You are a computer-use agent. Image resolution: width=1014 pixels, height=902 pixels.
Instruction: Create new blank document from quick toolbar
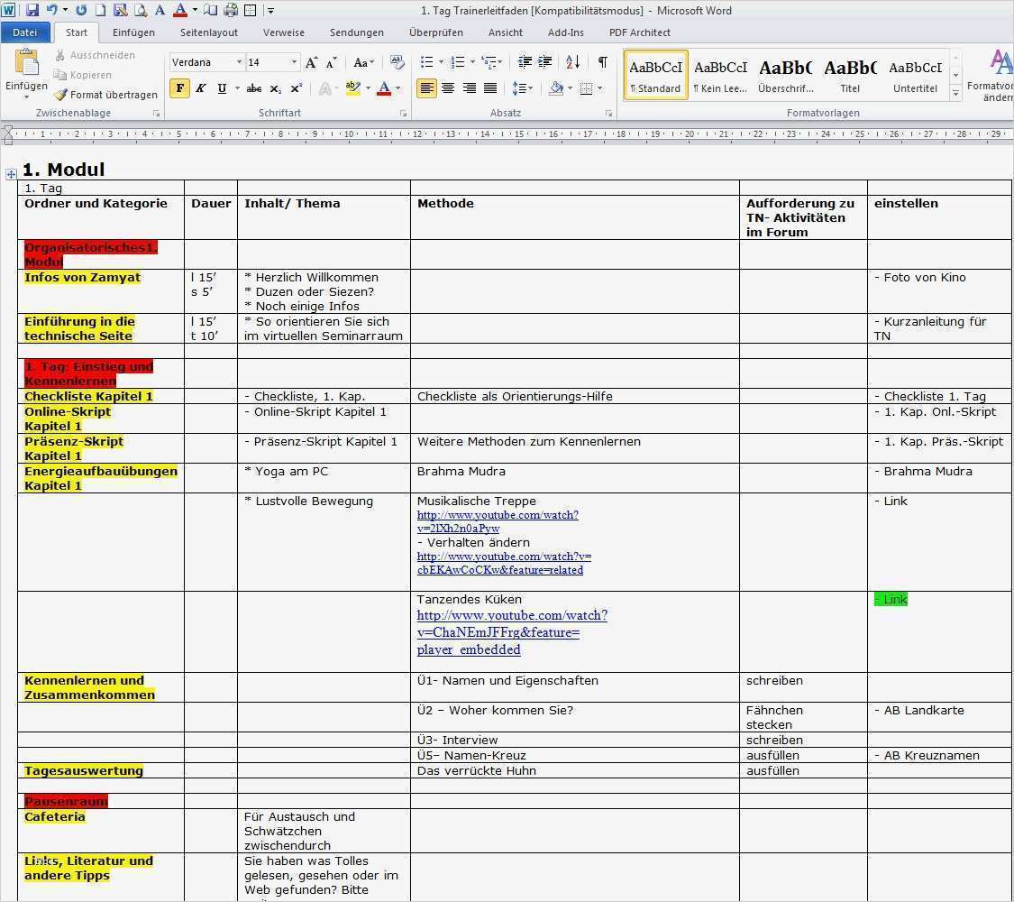pyautogui.click(x=100, y=10)
